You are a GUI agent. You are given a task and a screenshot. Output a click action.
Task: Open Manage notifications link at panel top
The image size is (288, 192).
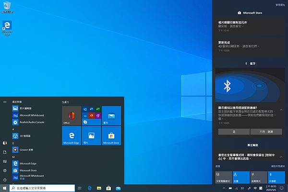(x=280, y=5)
